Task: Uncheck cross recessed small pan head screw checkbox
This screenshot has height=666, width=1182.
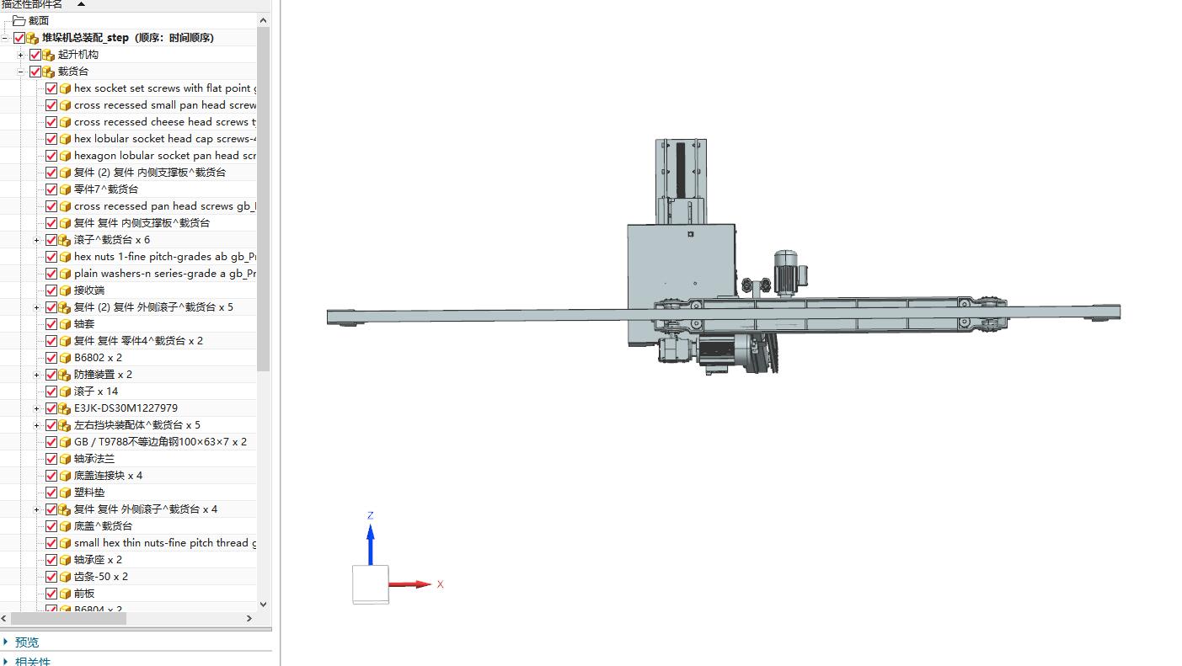Action: pyautogui.click(x=51, y=105)
